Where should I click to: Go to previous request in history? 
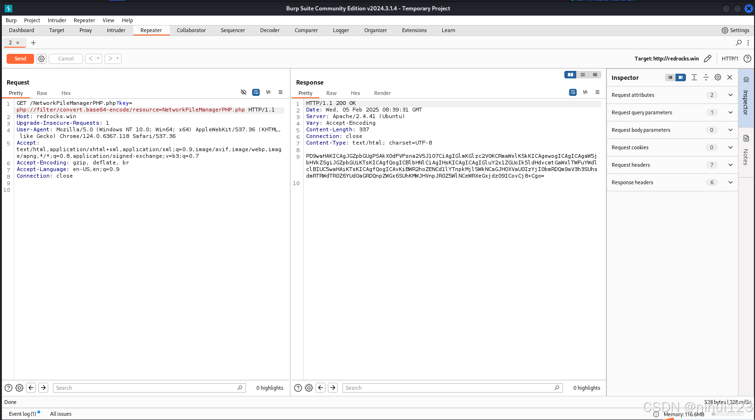pyautogui.click(x=91, y=59)
